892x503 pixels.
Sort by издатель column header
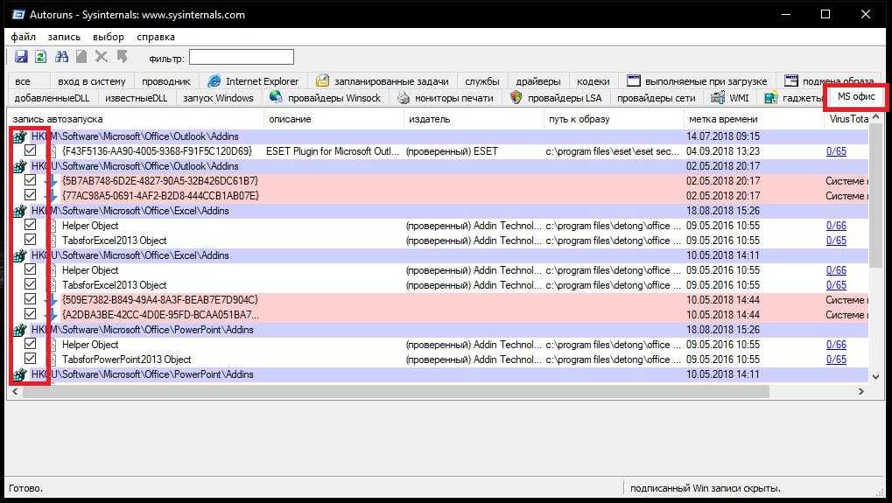429,119
